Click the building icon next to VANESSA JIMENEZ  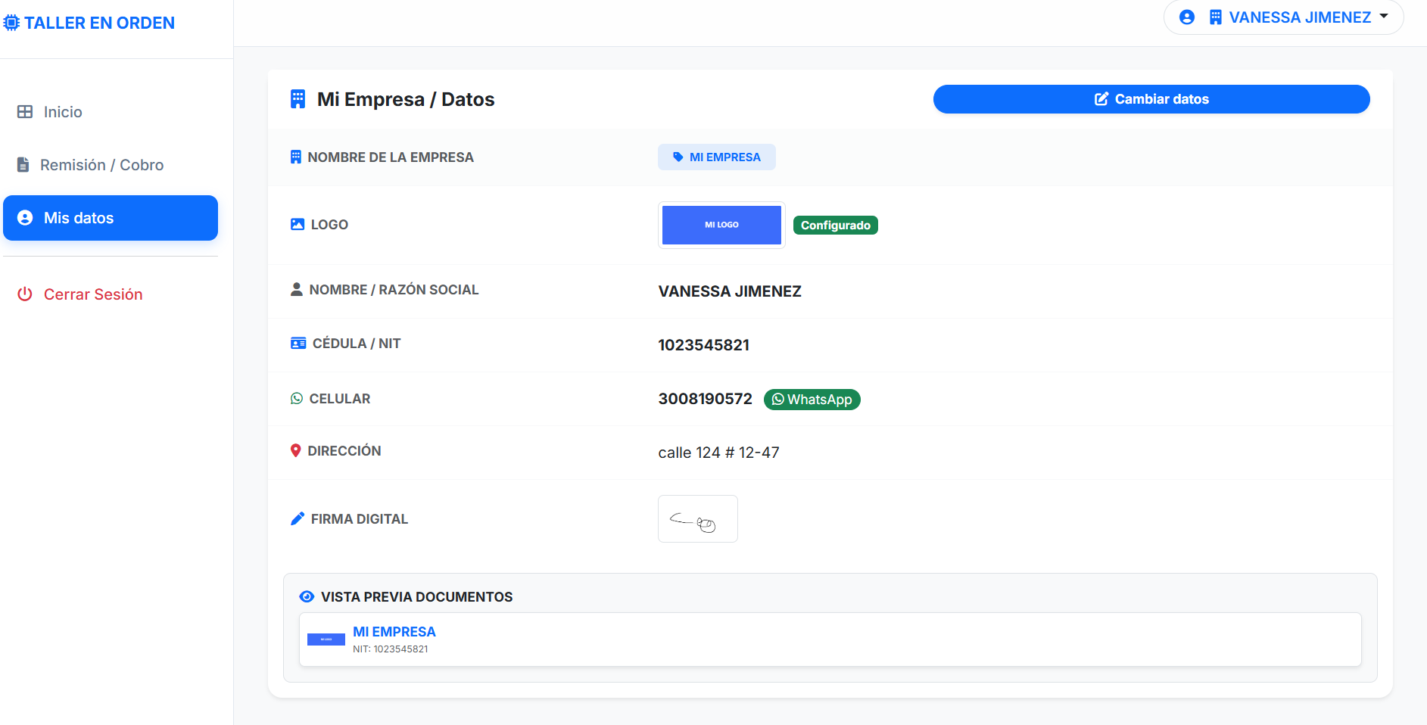[1215, 17]
